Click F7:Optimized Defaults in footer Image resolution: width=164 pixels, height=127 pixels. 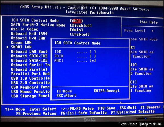pos(133,112)
